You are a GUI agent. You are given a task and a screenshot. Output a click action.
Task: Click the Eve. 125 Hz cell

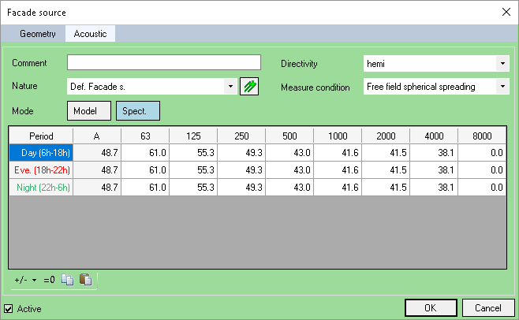pyautogui.click(x=192, y=170)
